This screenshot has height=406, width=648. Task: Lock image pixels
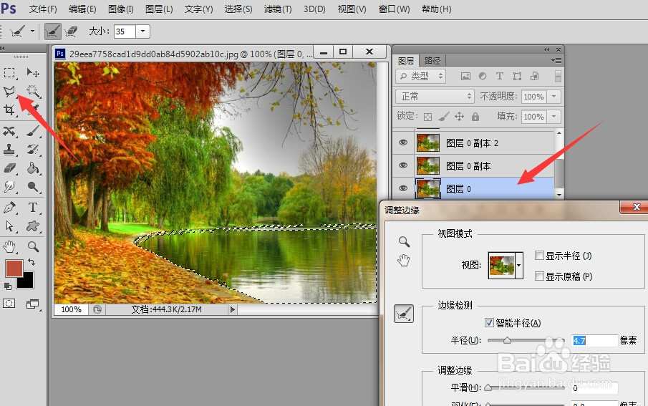(443, 117)
